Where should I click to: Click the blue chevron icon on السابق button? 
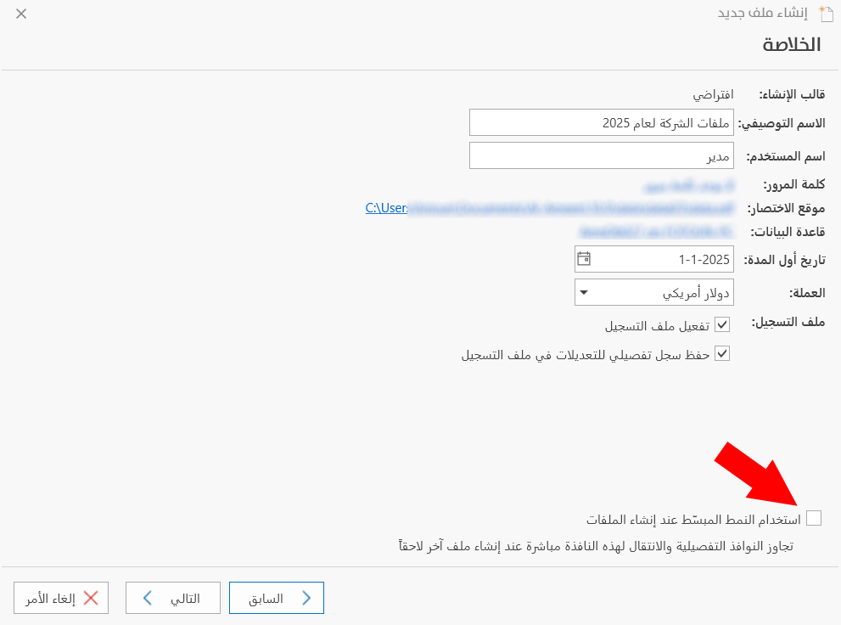point(307,597)
